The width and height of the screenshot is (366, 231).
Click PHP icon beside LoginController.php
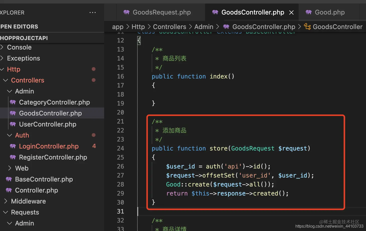click(x=13, y=146)
